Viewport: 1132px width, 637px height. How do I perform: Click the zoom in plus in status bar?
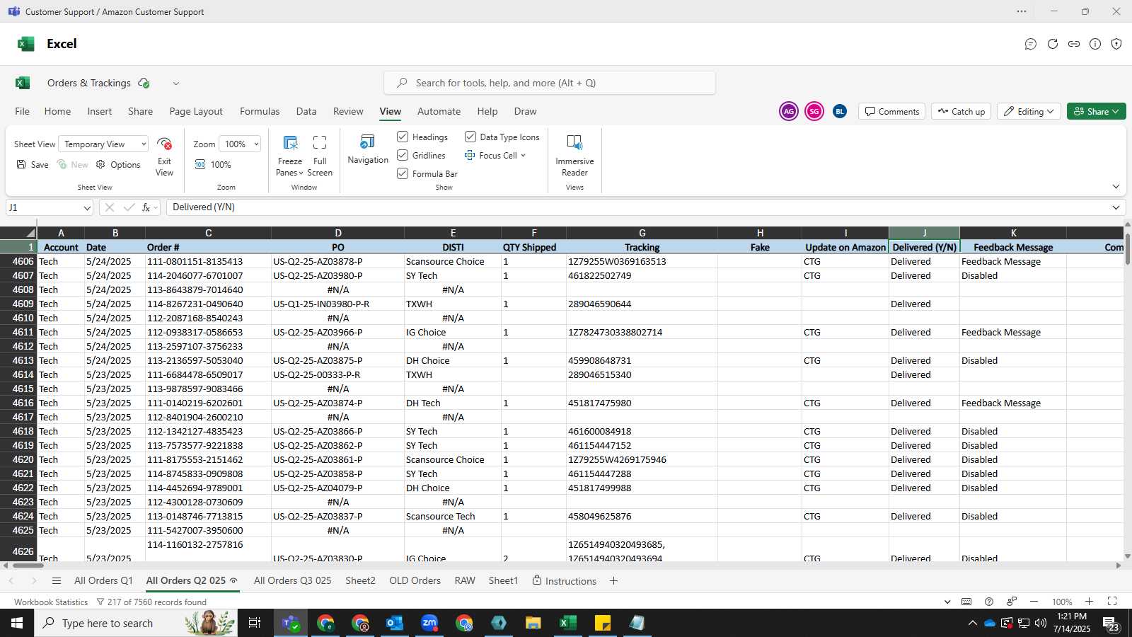(1090, 602)
